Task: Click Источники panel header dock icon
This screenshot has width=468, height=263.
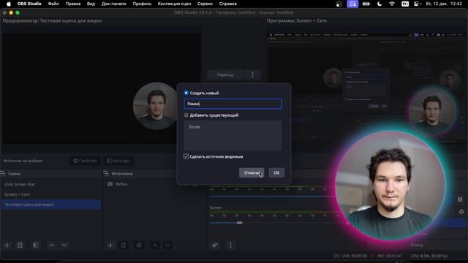Action: pyautogui.click(x=106, y=173)
